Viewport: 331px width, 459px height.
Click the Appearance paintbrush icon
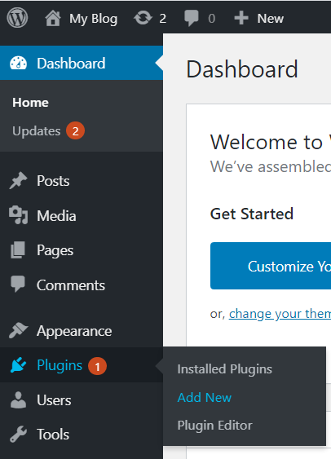18,330
